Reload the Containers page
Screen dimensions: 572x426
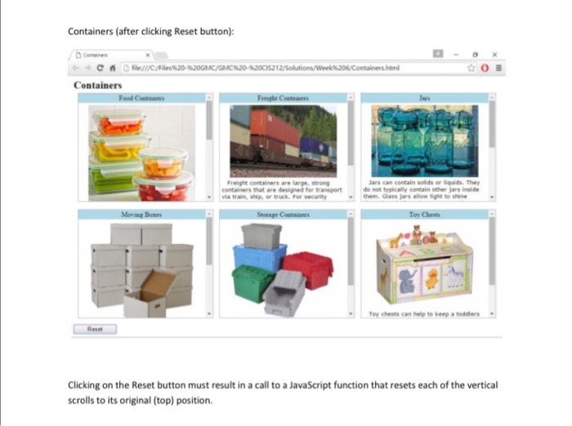(x=100, y=68)
